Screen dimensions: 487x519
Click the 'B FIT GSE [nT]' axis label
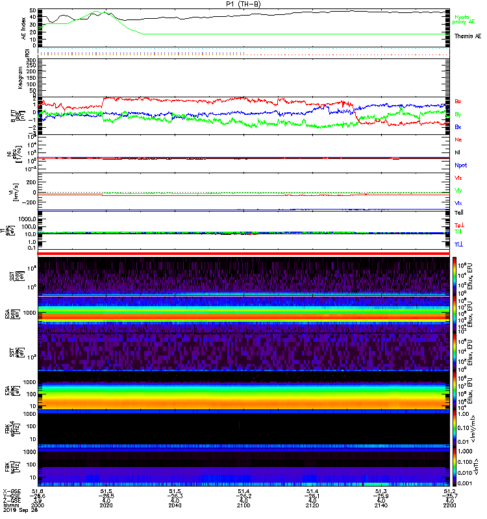(18, 115)
